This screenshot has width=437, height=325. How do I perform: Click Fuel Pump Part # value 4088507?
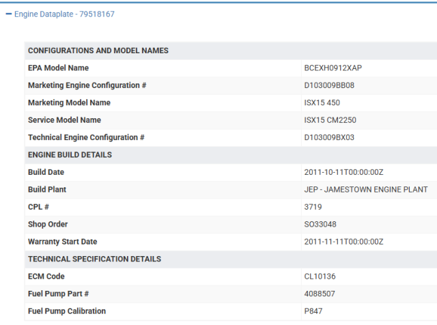(319, 294)
